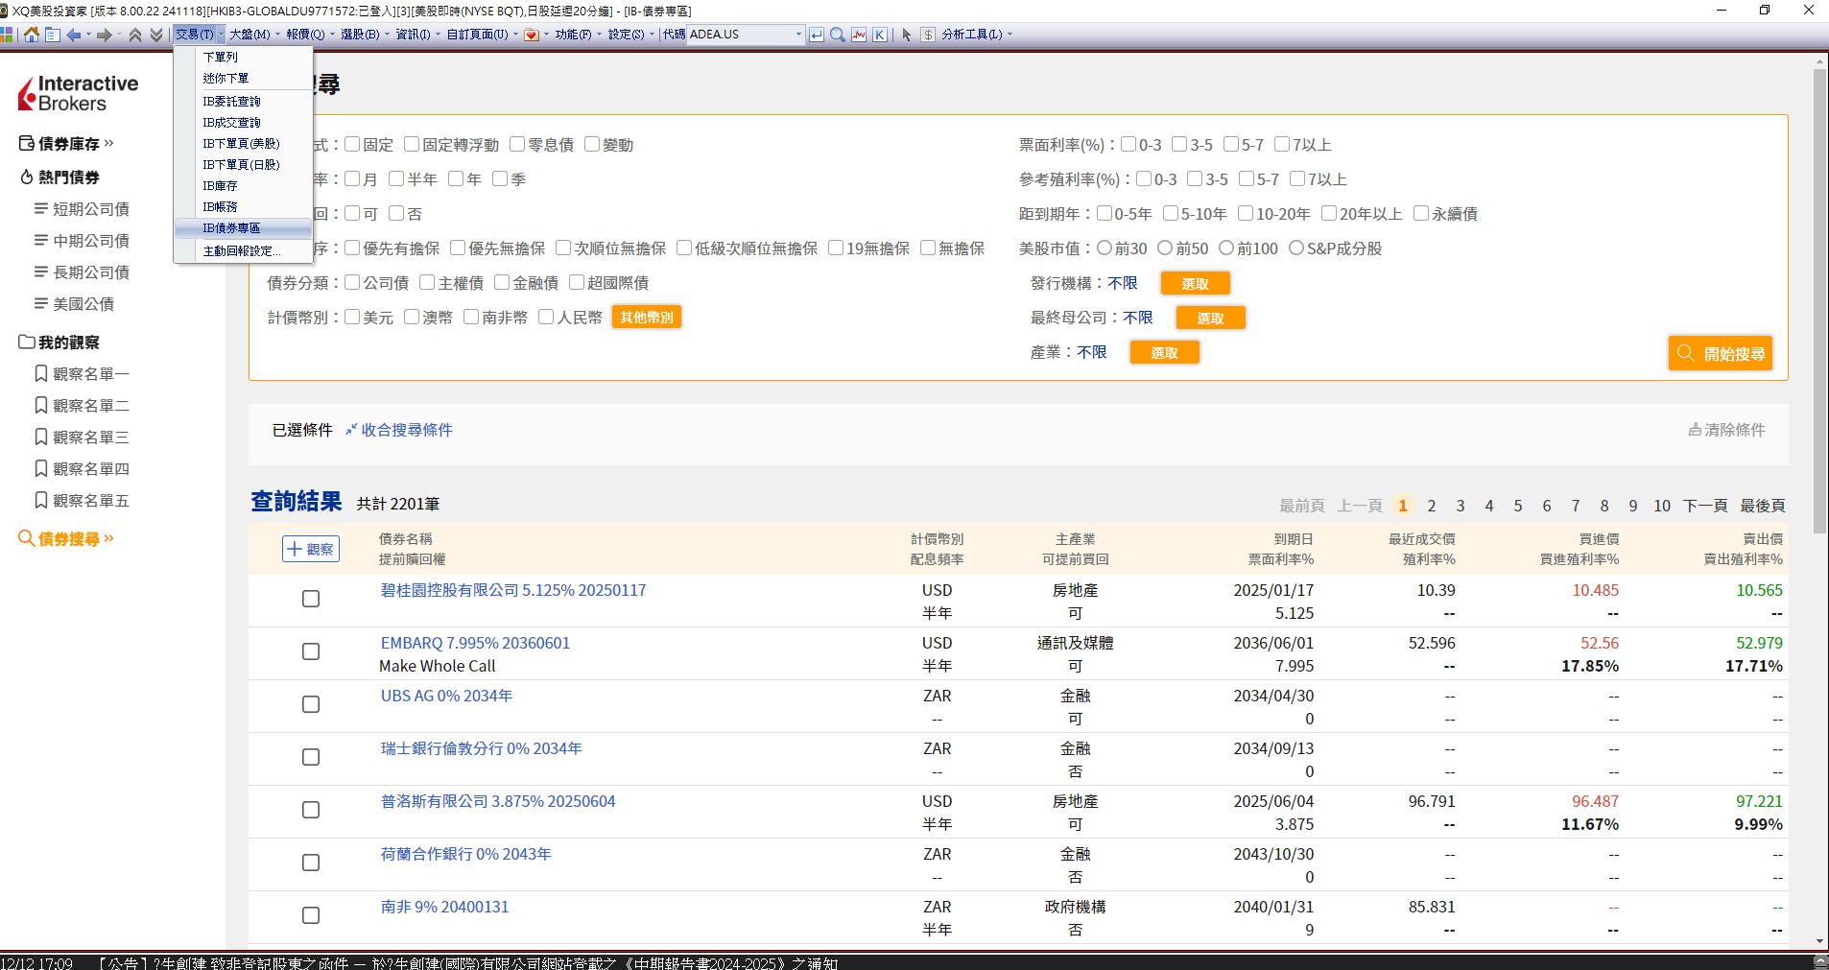Click the Windows-style grid icon at toolbar start

(7, 35)
